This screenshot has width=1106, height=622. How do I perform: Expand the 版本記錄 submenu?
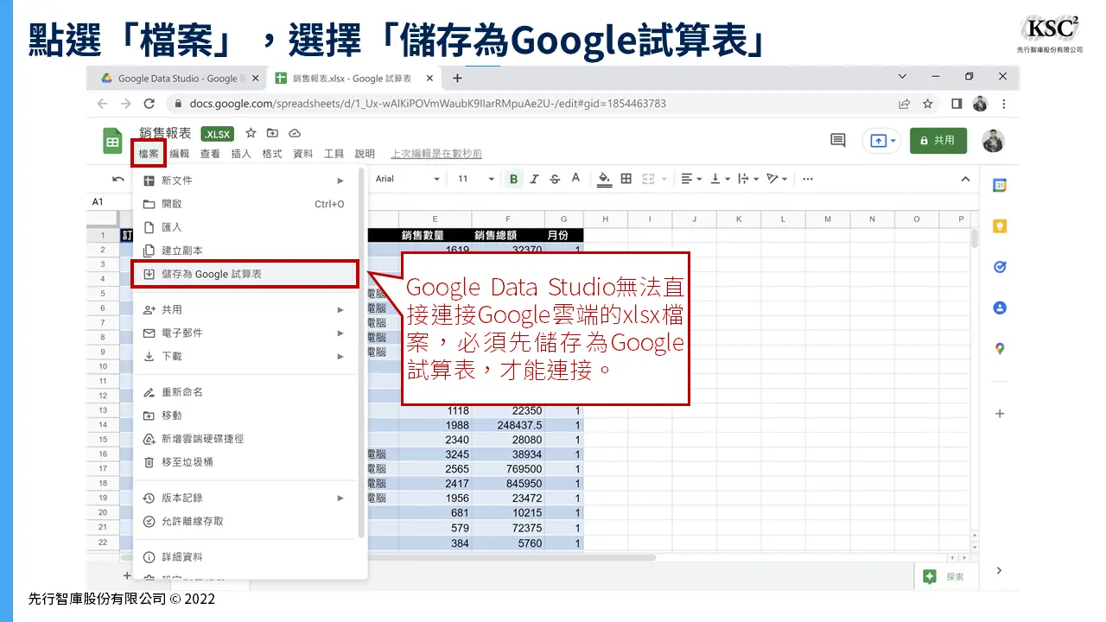(245, 498)
